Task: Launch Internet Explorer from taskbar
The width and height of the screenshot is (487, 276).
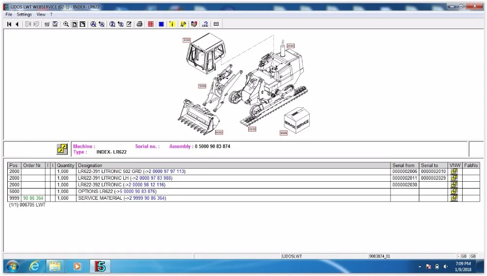Action: coord(34,266)
